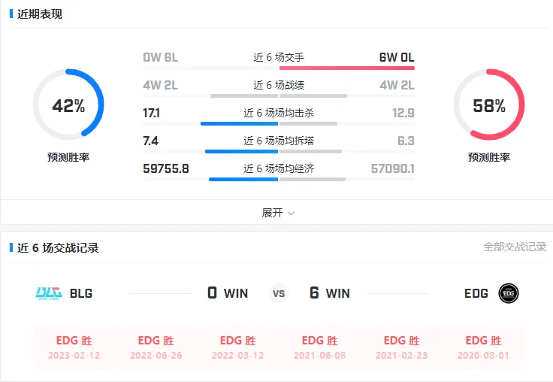Click the 近期表现 section heading
This screenshot has height=382, width=553.
point(40,14)
